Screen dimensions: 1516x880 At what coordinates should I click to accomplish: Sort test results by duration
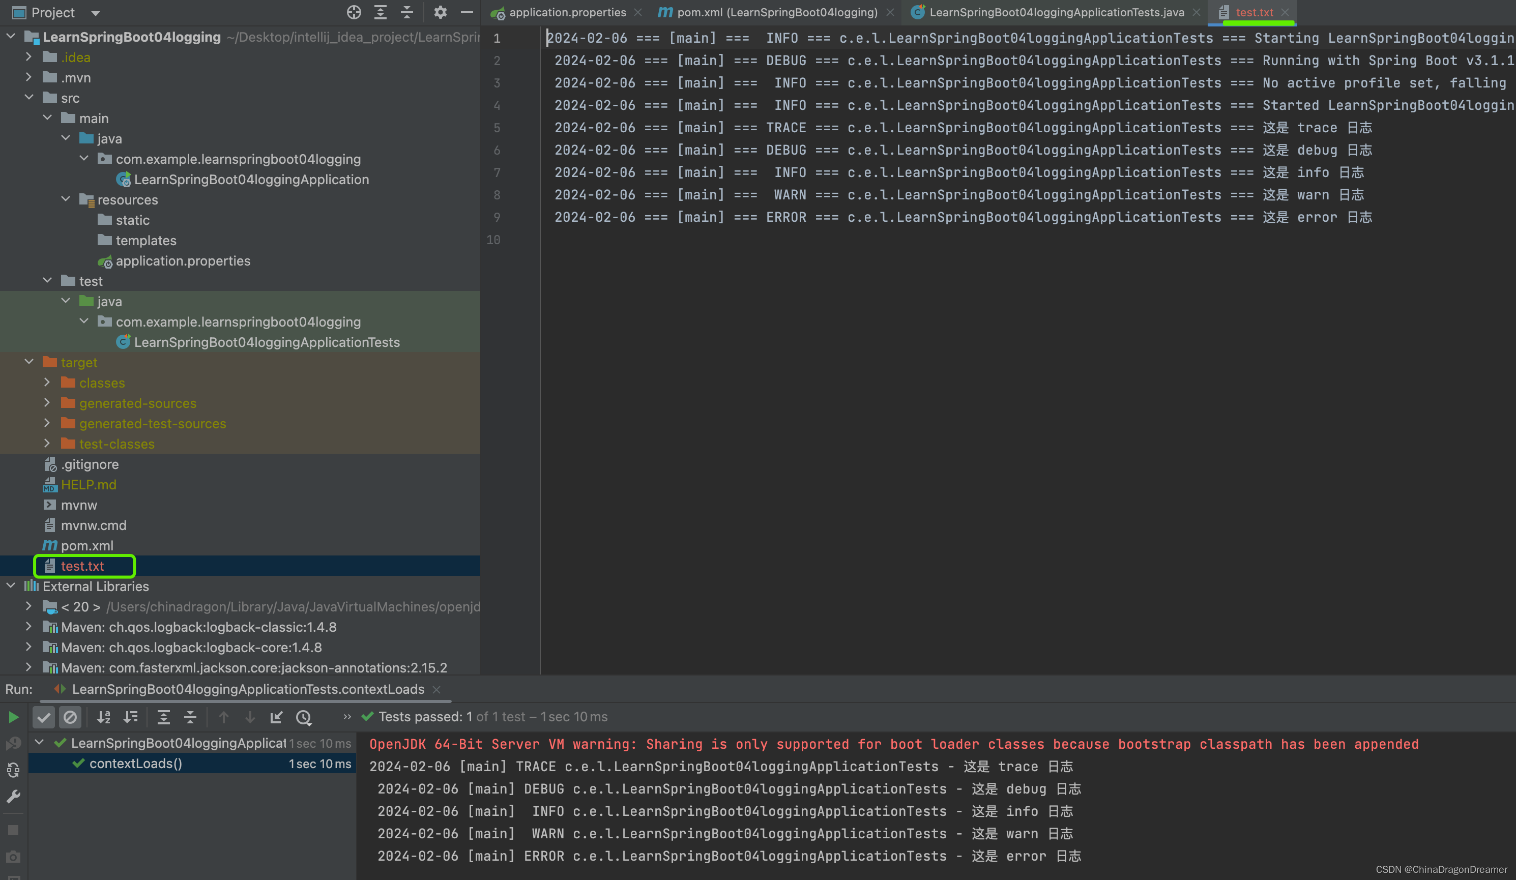pyautogui.click(x=131, y=717)
